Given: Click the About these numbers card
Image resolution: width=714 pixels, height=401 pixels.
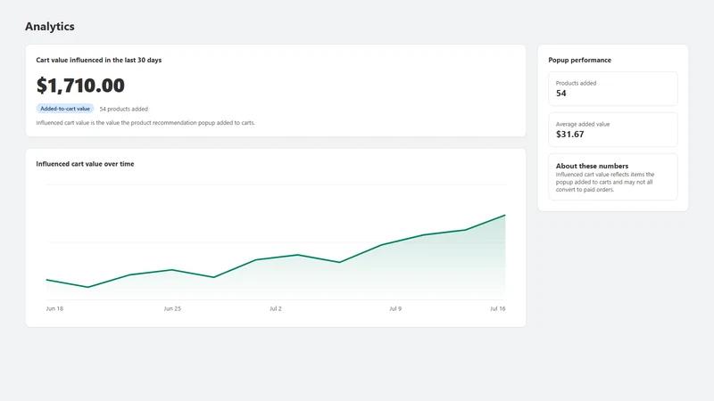Looking at the screenshot, I should (x=613, y=176).
